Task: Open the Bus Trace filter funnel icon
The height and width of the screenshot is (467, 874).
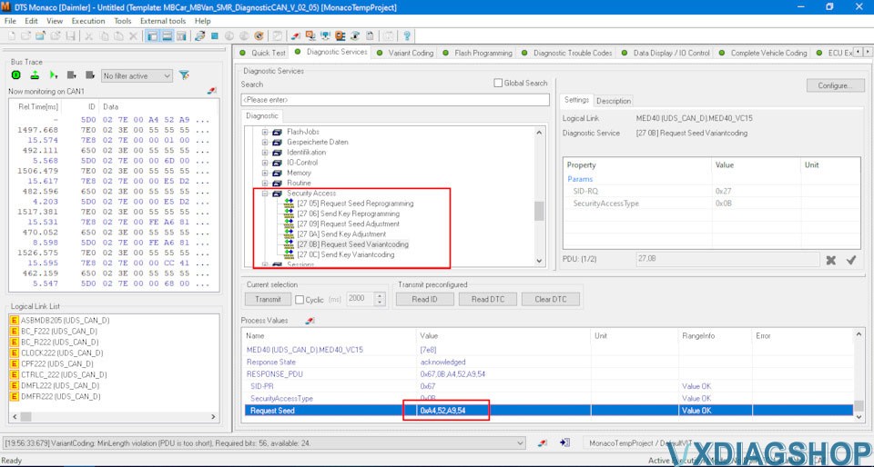Action: (184, 75)
